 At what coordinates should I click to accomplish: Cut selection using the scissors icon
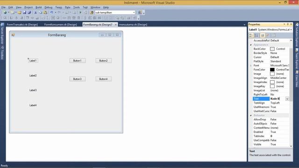[x=36, y=13]
